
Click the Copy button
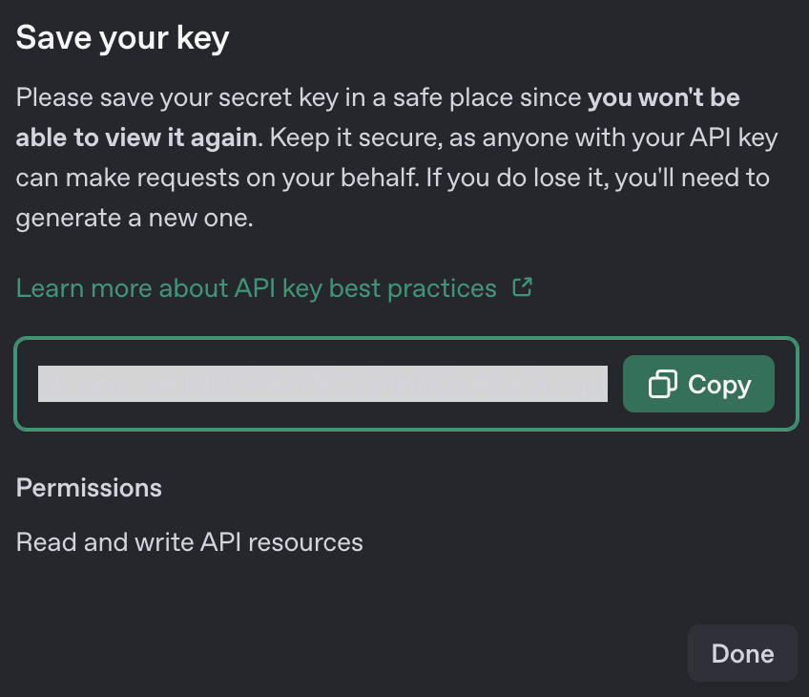[x=698, y=384]
